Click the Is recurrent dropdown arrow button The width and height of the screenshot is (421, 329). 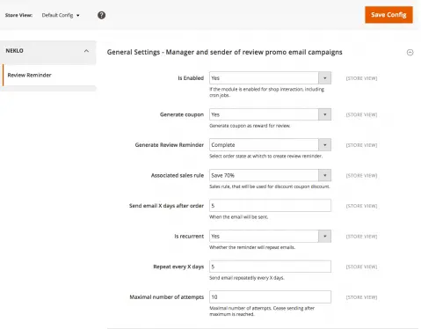tap(324, 236)
